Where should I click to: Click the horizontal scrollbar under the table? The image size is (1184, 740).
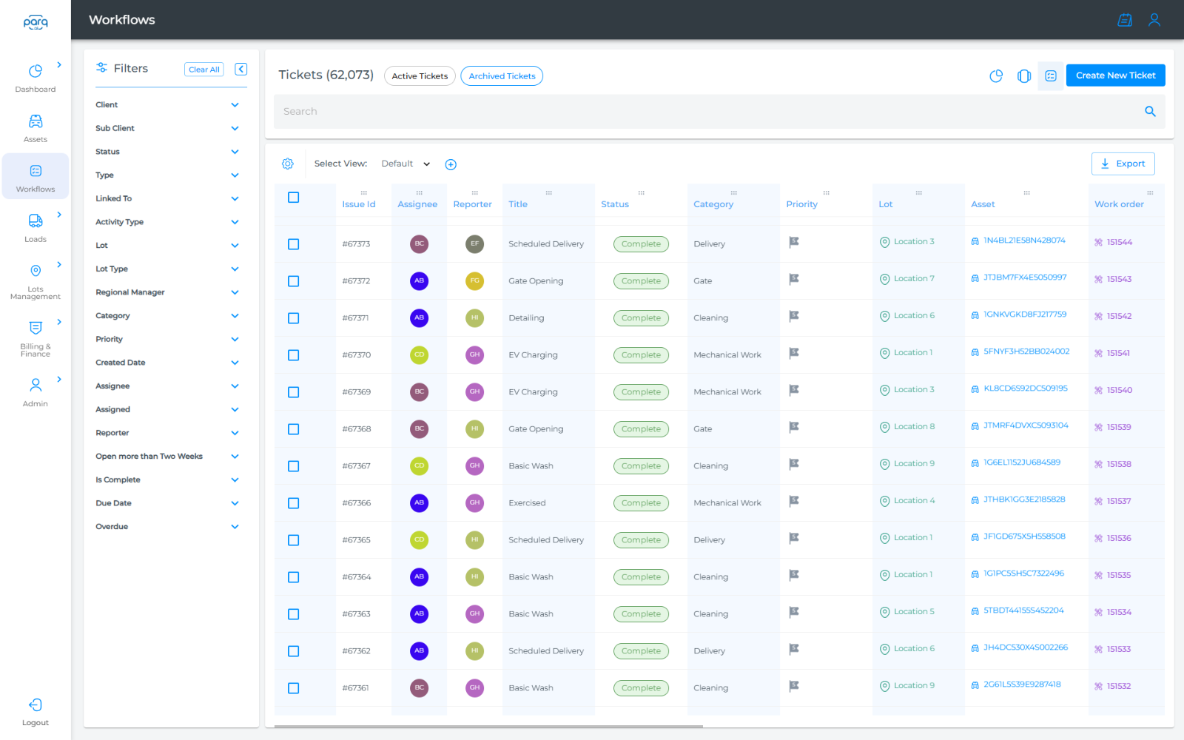point(488,727)
